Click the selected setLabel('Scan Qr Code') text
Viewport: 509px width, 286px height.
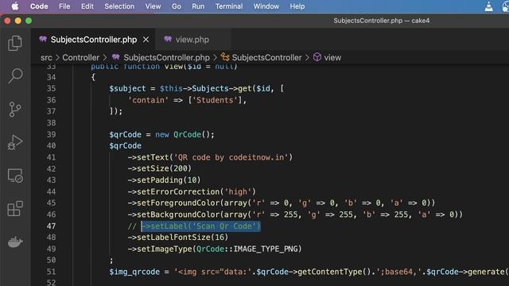(x=201, y=226)
